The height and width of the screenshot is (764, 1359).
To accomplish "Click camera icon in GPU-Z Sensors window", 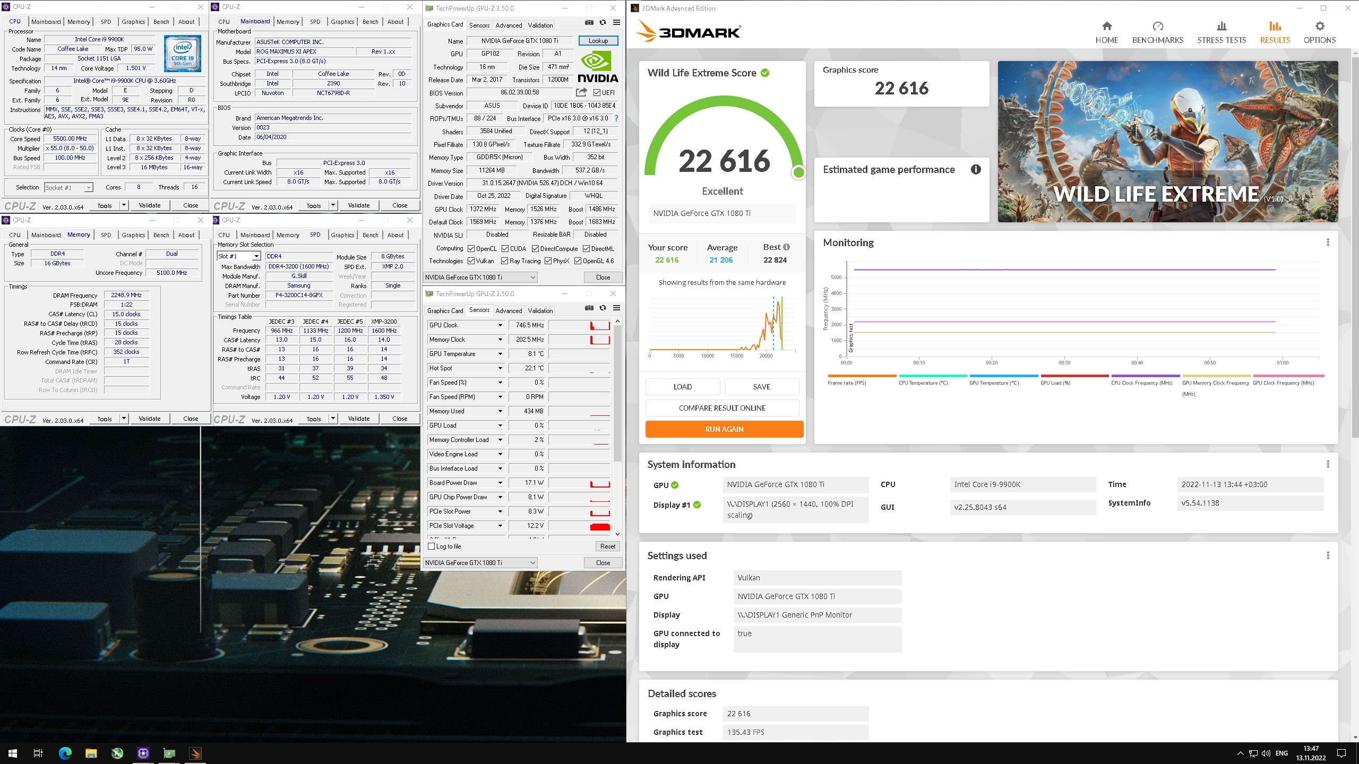I will tap(589, 308).
